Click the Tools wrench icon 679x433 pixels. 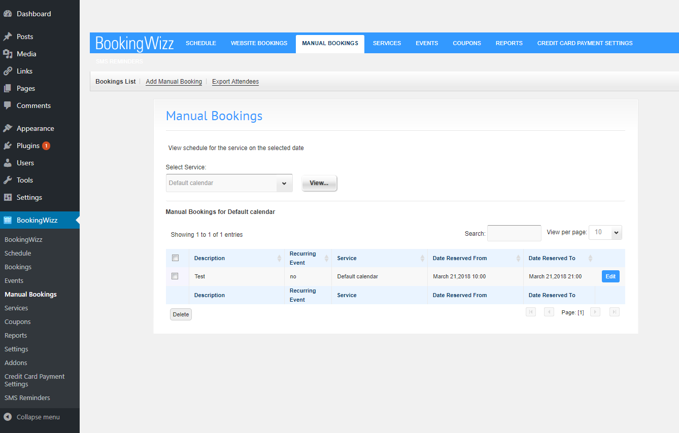(8, 180)
